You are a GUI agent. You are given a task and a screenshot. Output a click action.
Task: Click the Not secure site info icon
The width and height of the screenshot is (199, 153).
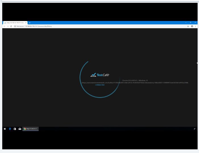pos(15,26)
